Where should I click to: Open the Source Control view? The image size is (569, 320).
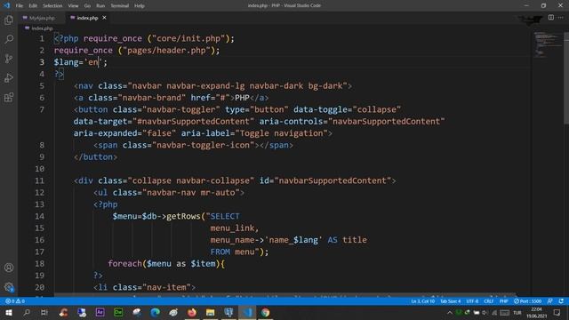pos(9,59)
